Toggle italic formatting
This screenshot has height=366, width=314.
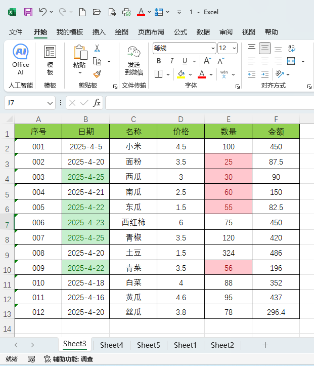click(x=172, y=61)
